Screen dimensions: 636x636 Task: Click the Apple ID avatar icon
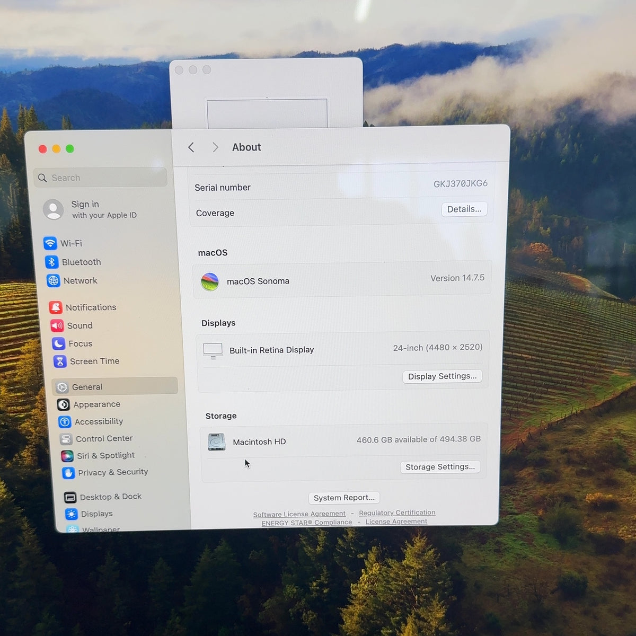pyautogui.click(x=54, y=209)
